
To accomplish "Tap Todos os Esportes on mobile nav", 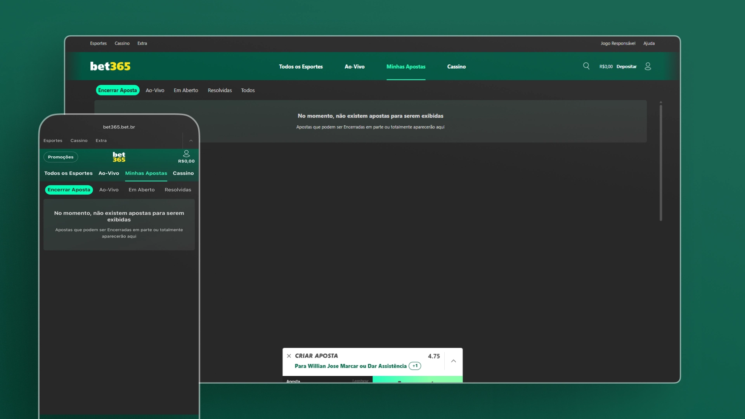I will coord(68,173).
